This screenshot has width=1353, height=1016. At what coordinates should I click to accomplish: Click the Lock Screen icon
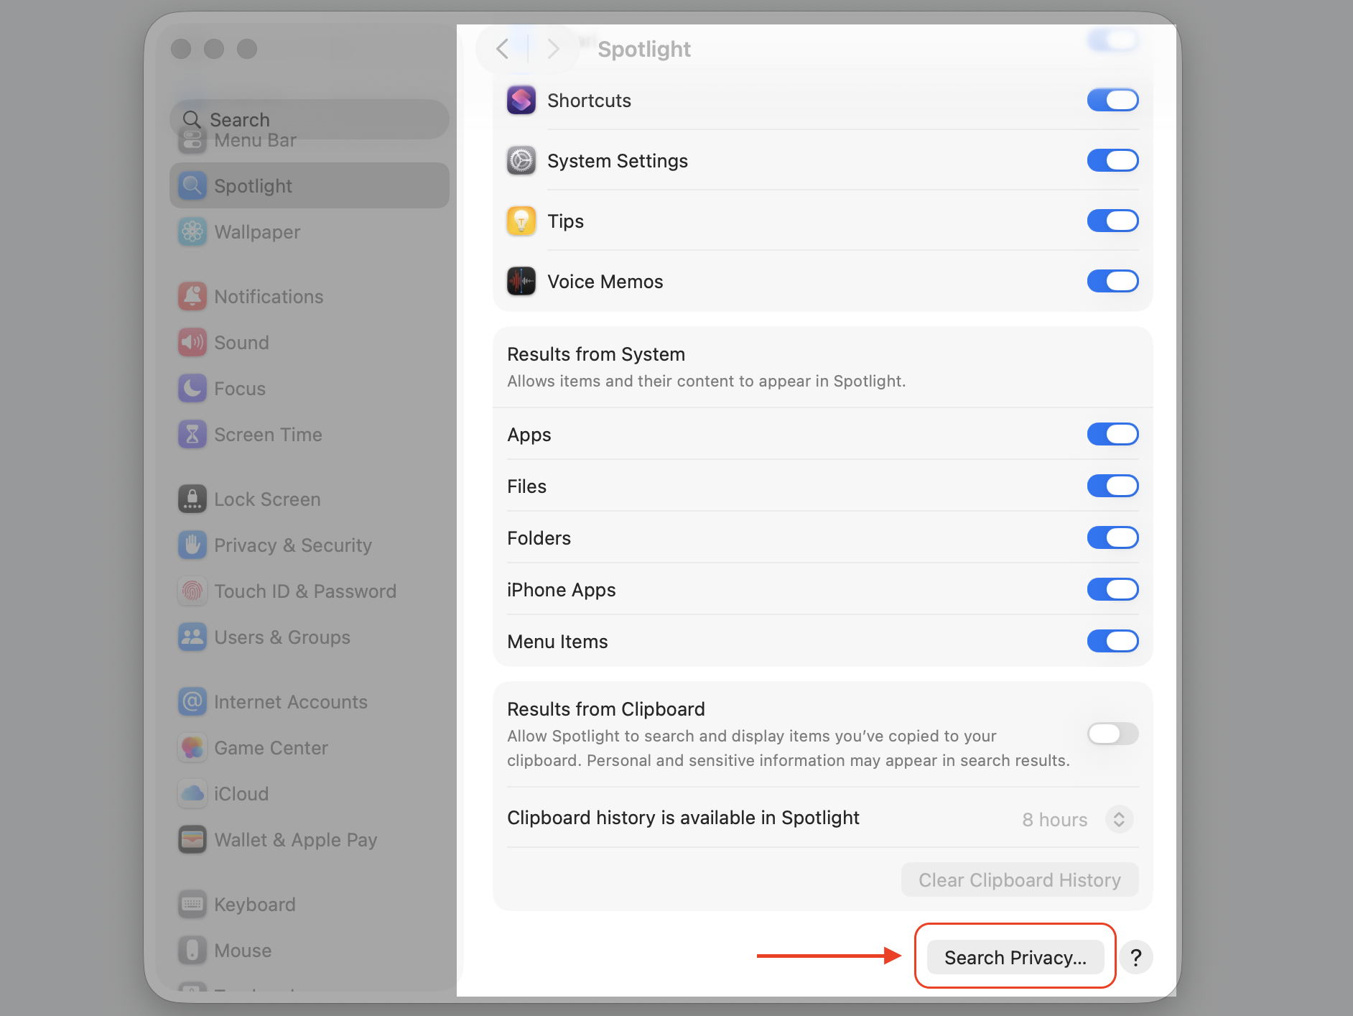192,499
